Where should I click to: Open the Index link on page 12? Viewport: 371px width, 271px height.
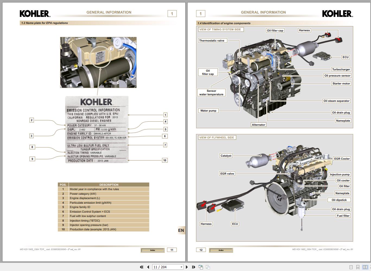point(221,250)
